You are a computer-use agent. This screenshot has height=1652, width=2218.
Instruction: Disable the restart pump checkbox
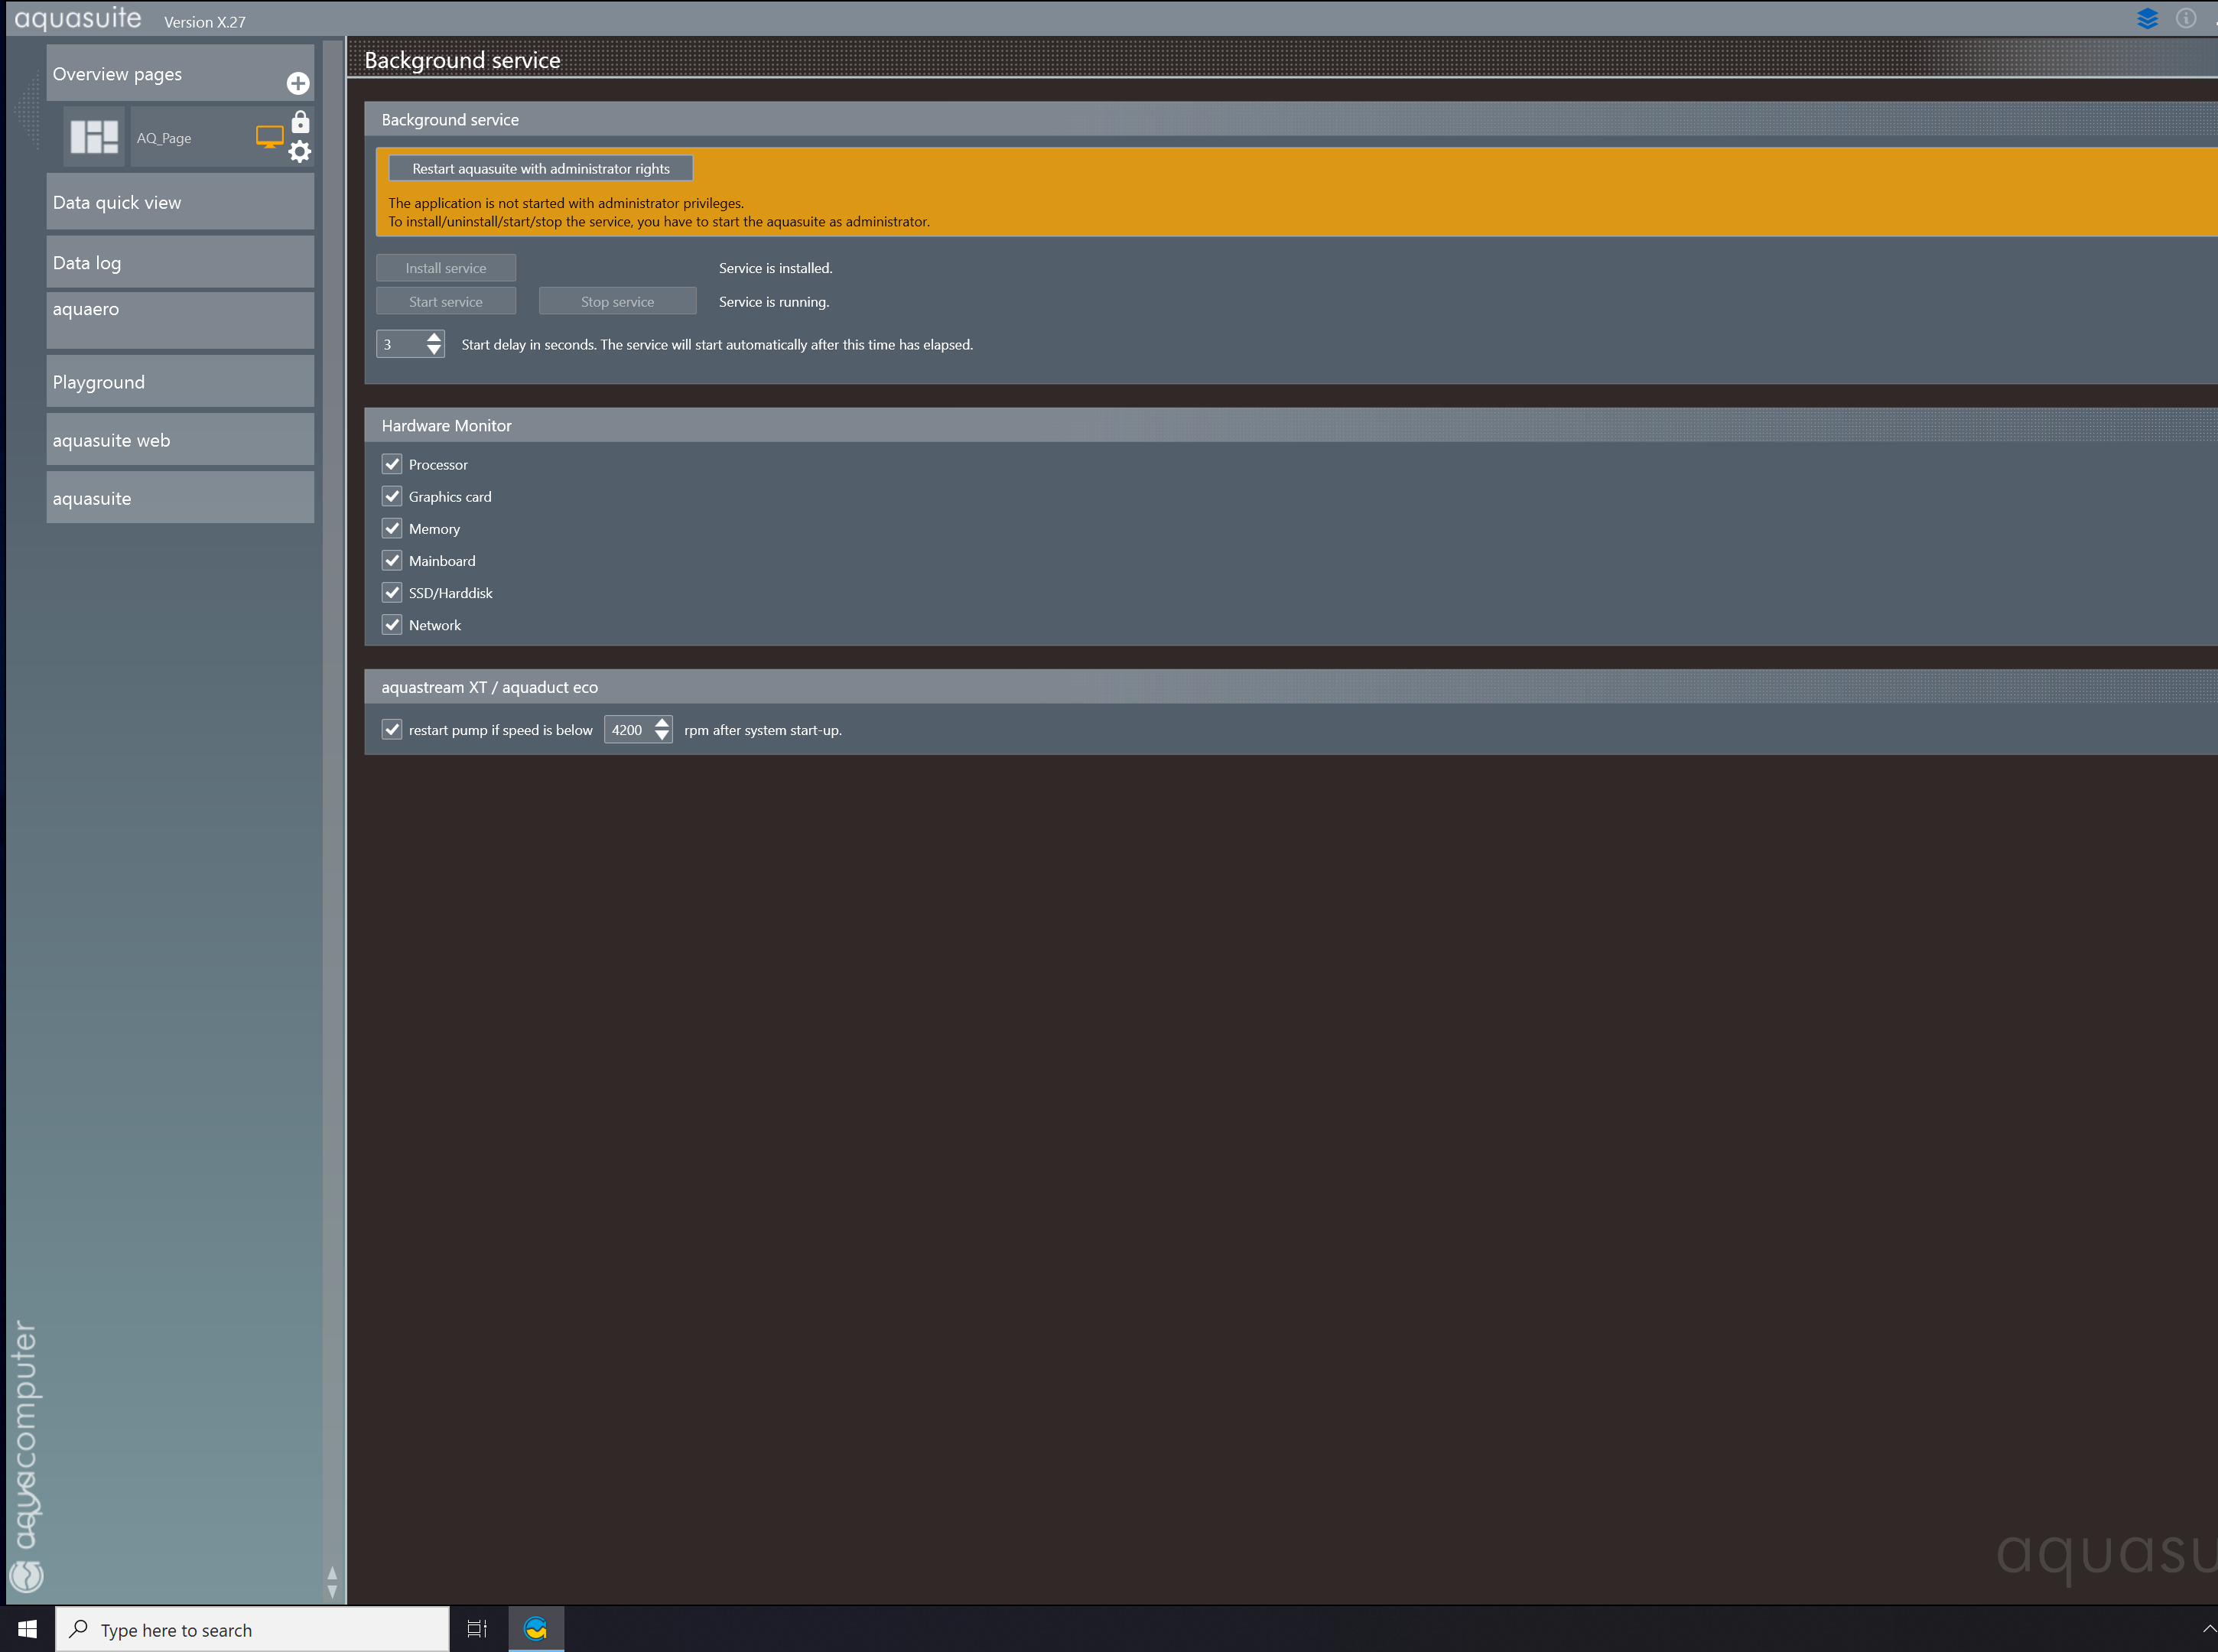coord(392,730)
